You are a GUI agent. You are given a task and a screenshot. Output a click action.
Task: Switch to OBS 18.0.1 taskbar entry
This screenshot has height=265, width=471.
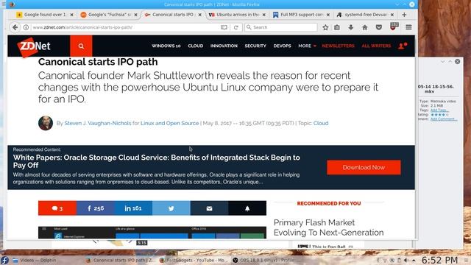[x=263, y=260]
